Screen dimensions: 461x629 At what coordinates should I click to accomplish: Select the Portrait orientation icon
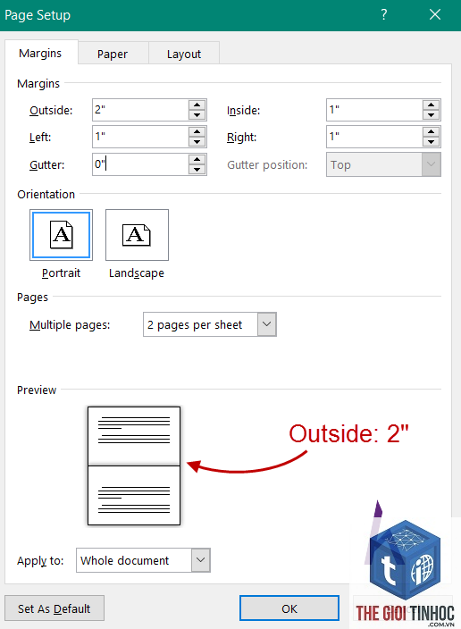[61, 235]
